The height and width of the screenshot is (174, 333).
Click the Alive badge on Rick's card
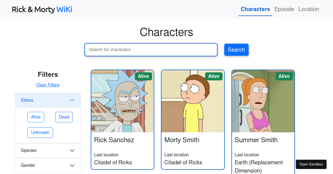[x=143, y=76]
